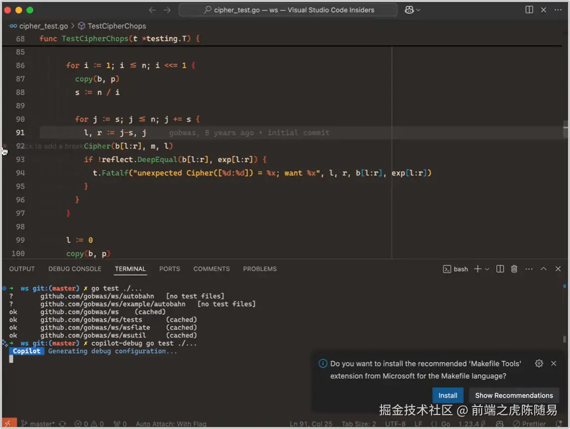This screenshot has height=429, width=570.
Task: Click the master branch status item
Action: click(x=38, y=424)
